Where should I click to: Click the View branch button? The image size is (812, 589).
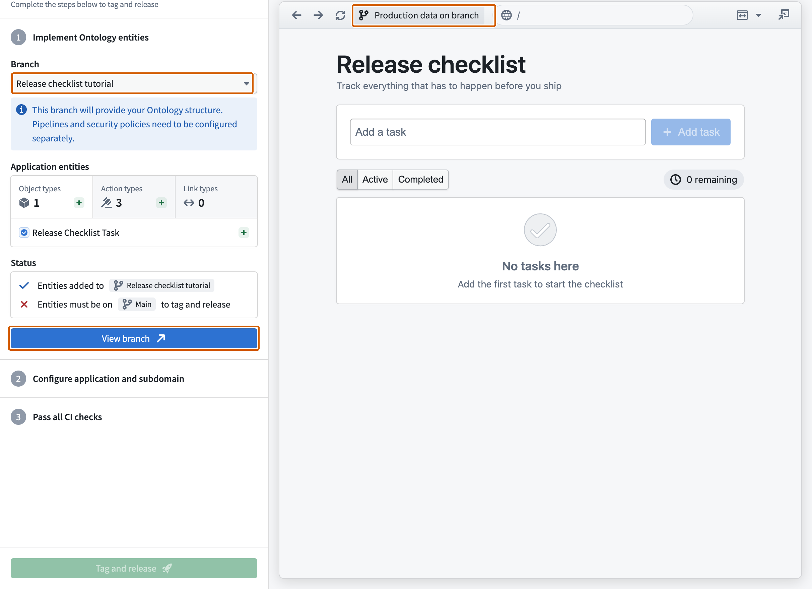134,338
